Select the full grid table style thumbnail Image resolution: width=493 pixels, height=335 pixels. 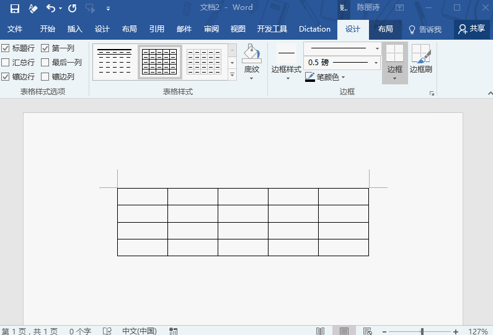160,61
